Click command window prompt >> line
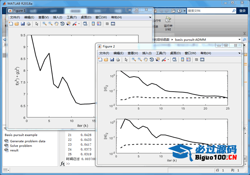The width and height of the screenshot is (250, 175). (x=68, y=164)
